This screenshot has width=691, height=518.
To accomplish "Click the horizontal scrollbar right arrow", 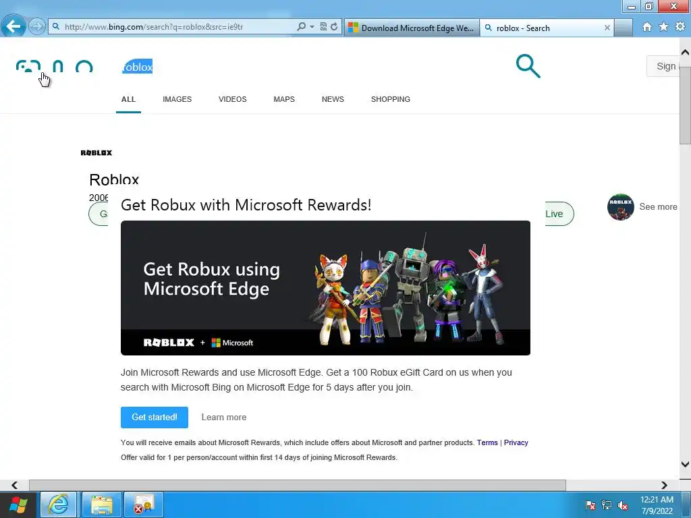I will (x=664, y=485).
